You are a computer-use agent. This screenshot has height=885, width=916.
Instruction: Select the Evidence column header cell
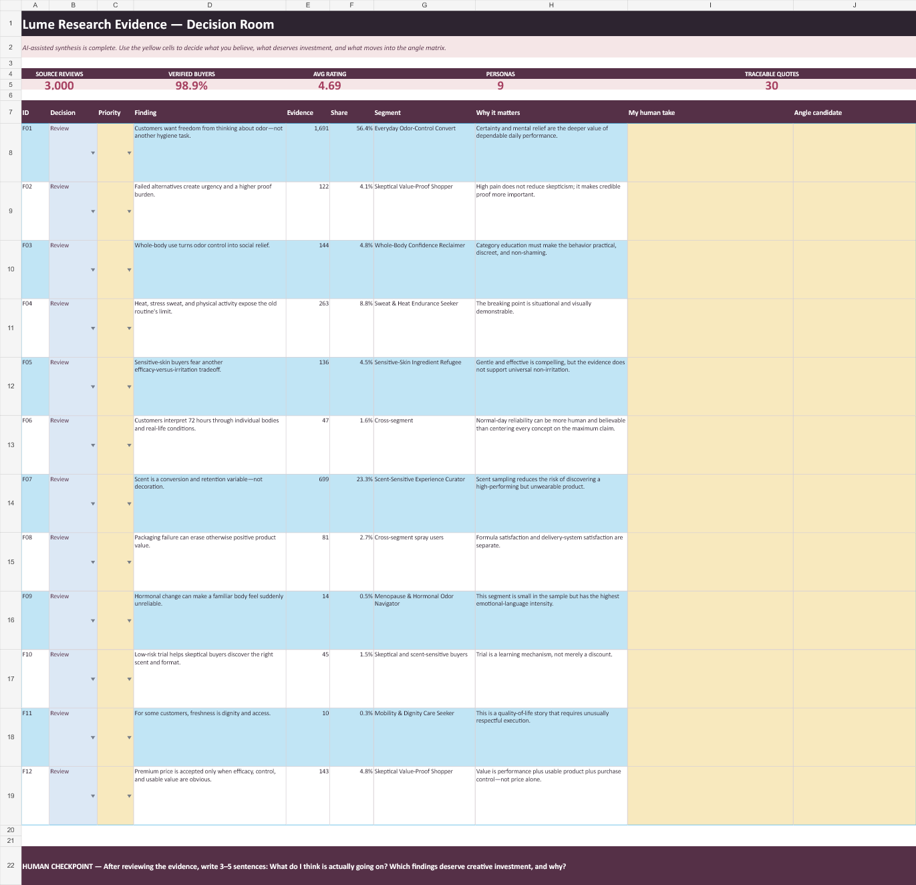[307, 112]
